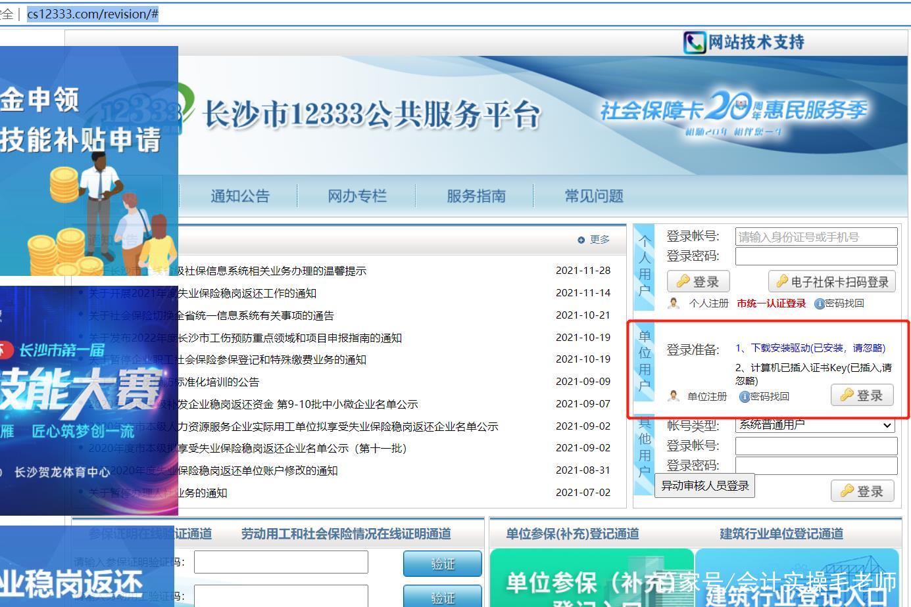Click the other-user 登录 button
The width and height of the screenshot is (911, 607).
coord(862,491)
